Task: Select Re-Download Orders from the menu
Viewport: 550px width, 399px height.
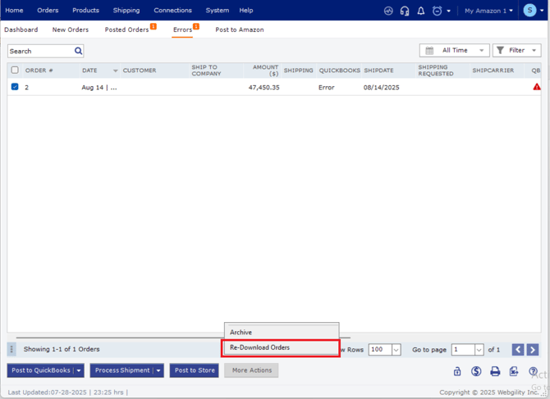Action: (x=282, y=347)
